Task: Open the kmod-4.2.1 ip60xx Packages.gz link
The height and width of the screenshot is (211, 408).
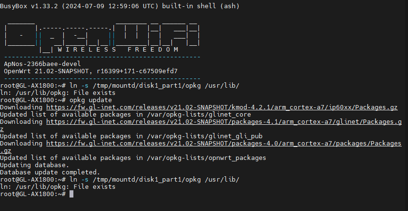Action: [222, 107]
